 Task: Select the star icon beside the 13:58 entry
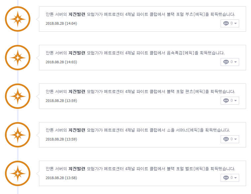point(18,173)
